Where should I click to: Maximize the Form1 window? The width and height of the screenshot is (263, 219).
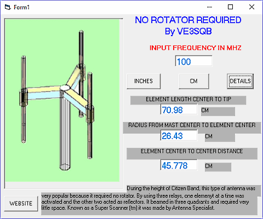pos(231,7)
